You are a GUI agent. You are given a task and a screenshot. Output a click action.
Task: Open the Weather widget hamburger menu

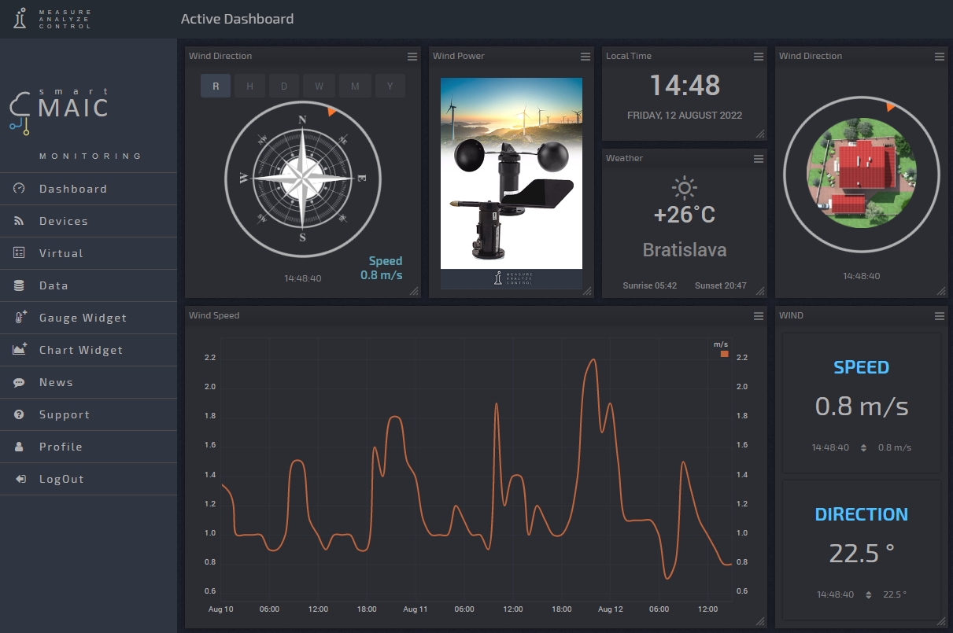[758, 158]
